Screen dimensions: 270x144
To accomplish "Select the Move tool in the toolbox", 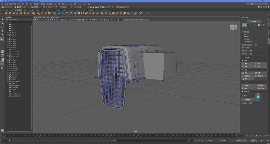I will pos(2,31).
